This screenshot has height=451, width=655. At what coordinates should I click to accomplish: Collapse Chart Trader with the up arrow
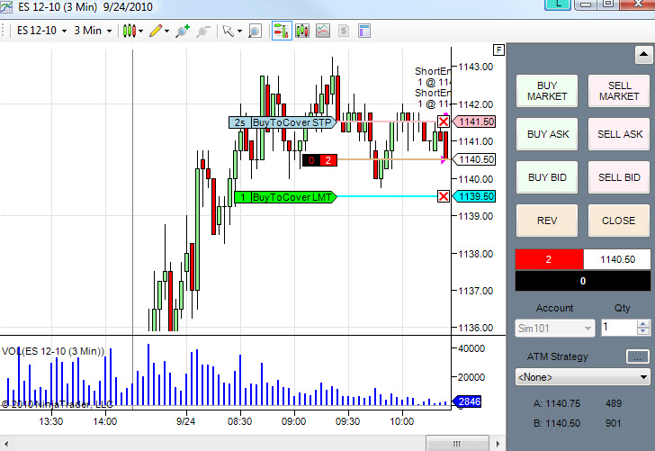click(643, 54)
